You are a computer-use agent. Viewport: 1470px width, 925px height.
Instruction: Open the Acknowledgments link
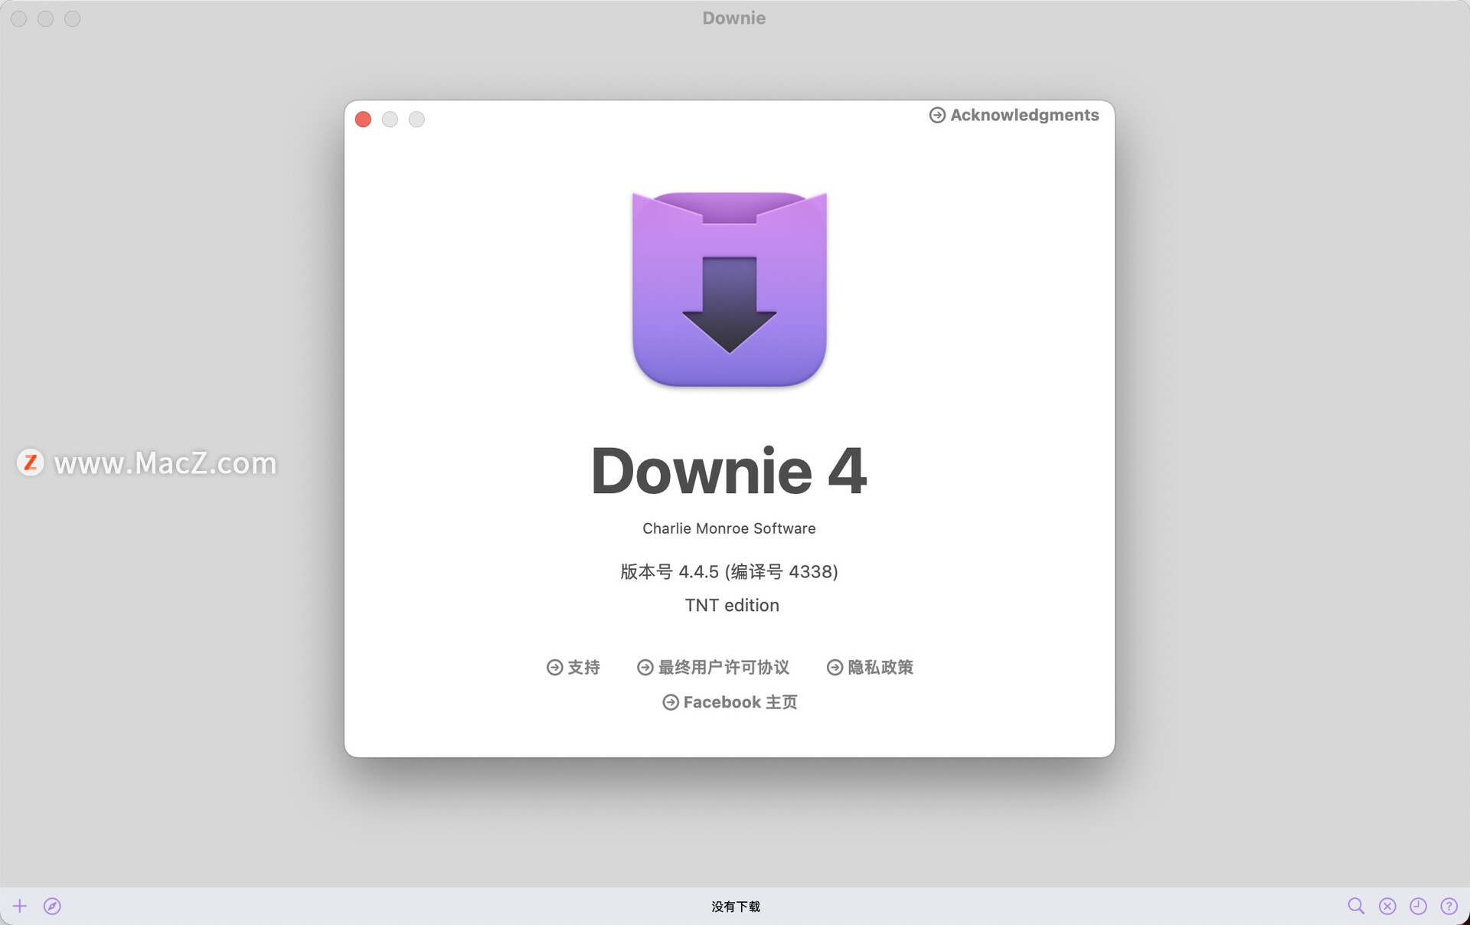pyautogui.click(x=1014, y=115)
